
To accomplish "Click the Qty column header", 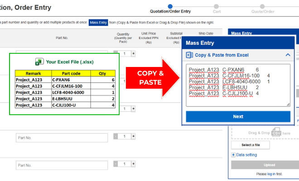I will pos(103,73).
